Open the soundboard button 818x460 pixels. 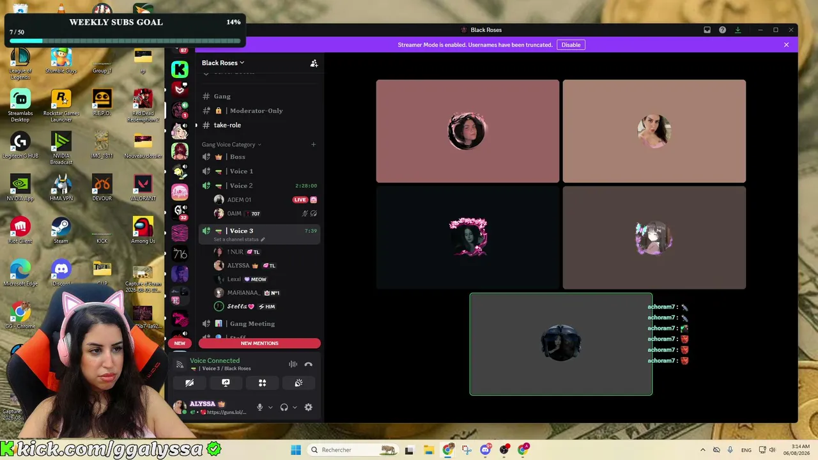click(298, 383)
